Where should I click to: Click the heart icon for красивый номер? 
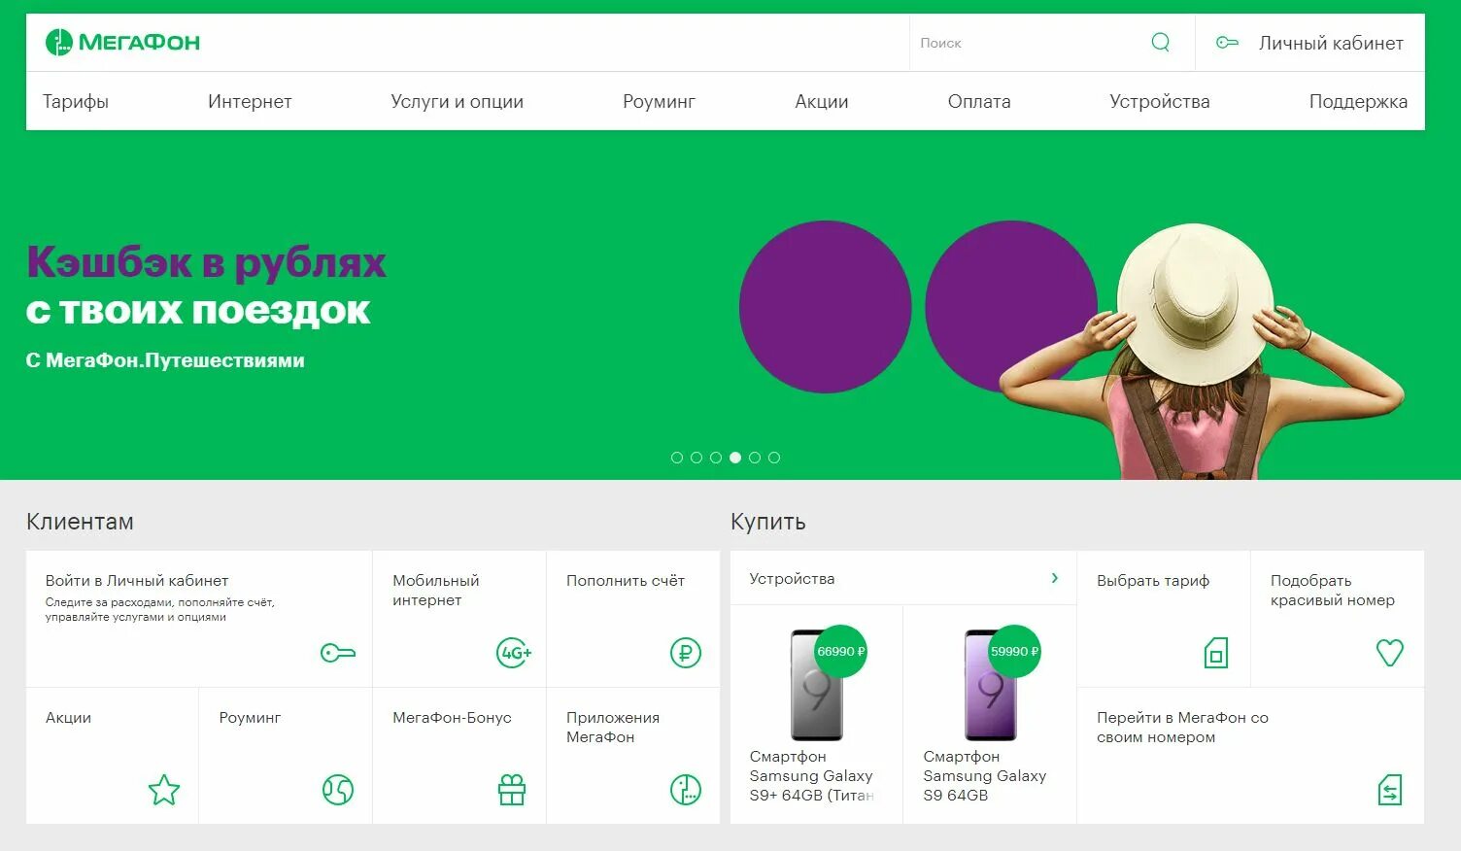[1390, 653]
